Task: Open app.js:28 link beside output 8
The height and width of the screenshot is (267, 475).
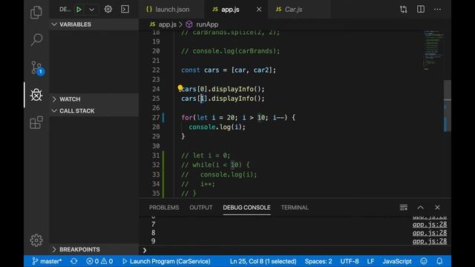Action: [x=430, y=233]
